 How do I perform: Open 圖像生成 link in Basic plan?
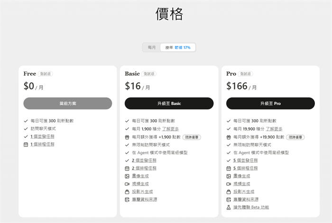[140, 176]
